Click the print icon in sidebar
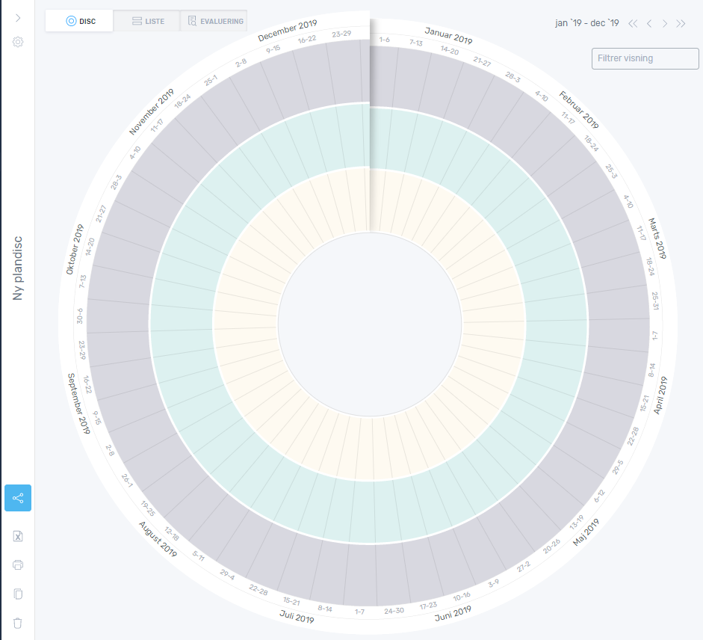This screenshot has width=703, height=640. pyautogui.click(x=18, y=565)
